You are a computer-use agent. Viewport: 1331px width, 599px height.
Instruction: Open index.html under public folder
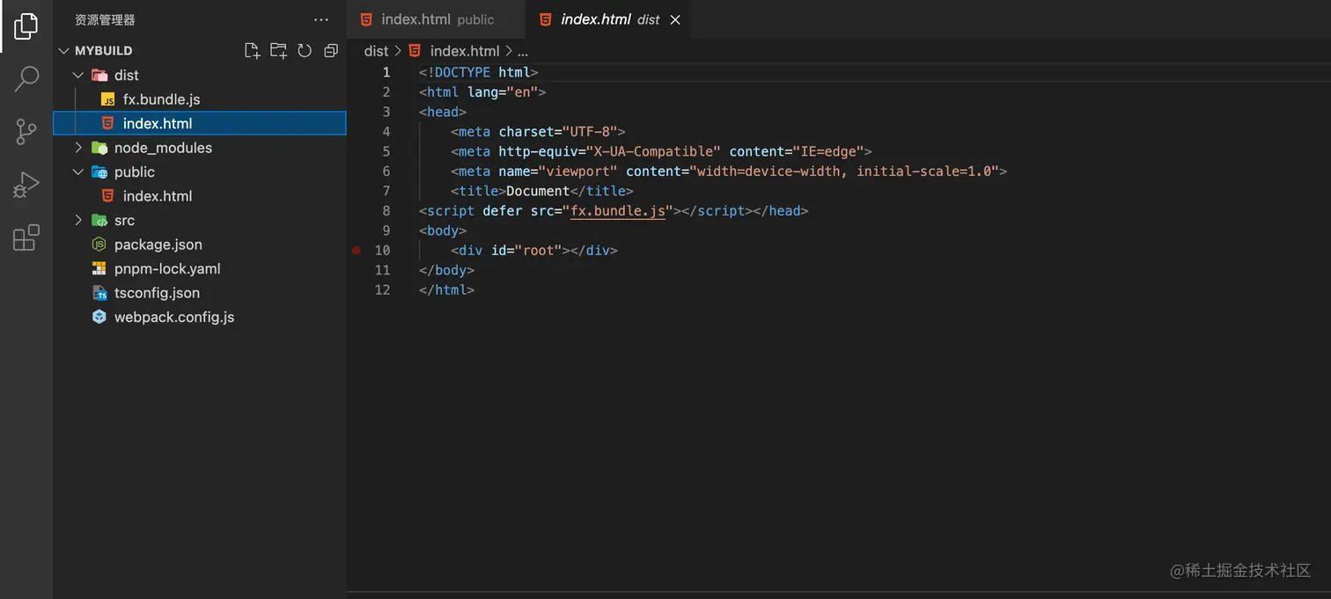158,196
